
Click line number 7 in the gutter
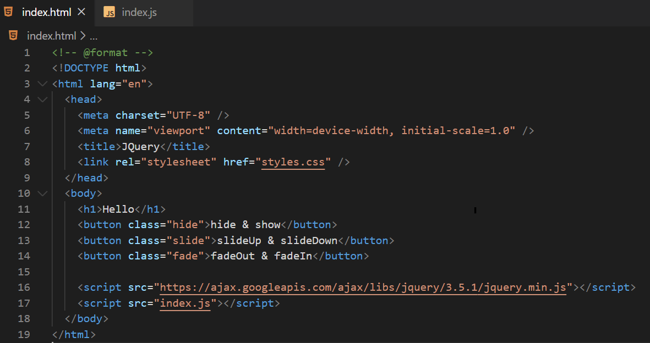pos(27,147)
